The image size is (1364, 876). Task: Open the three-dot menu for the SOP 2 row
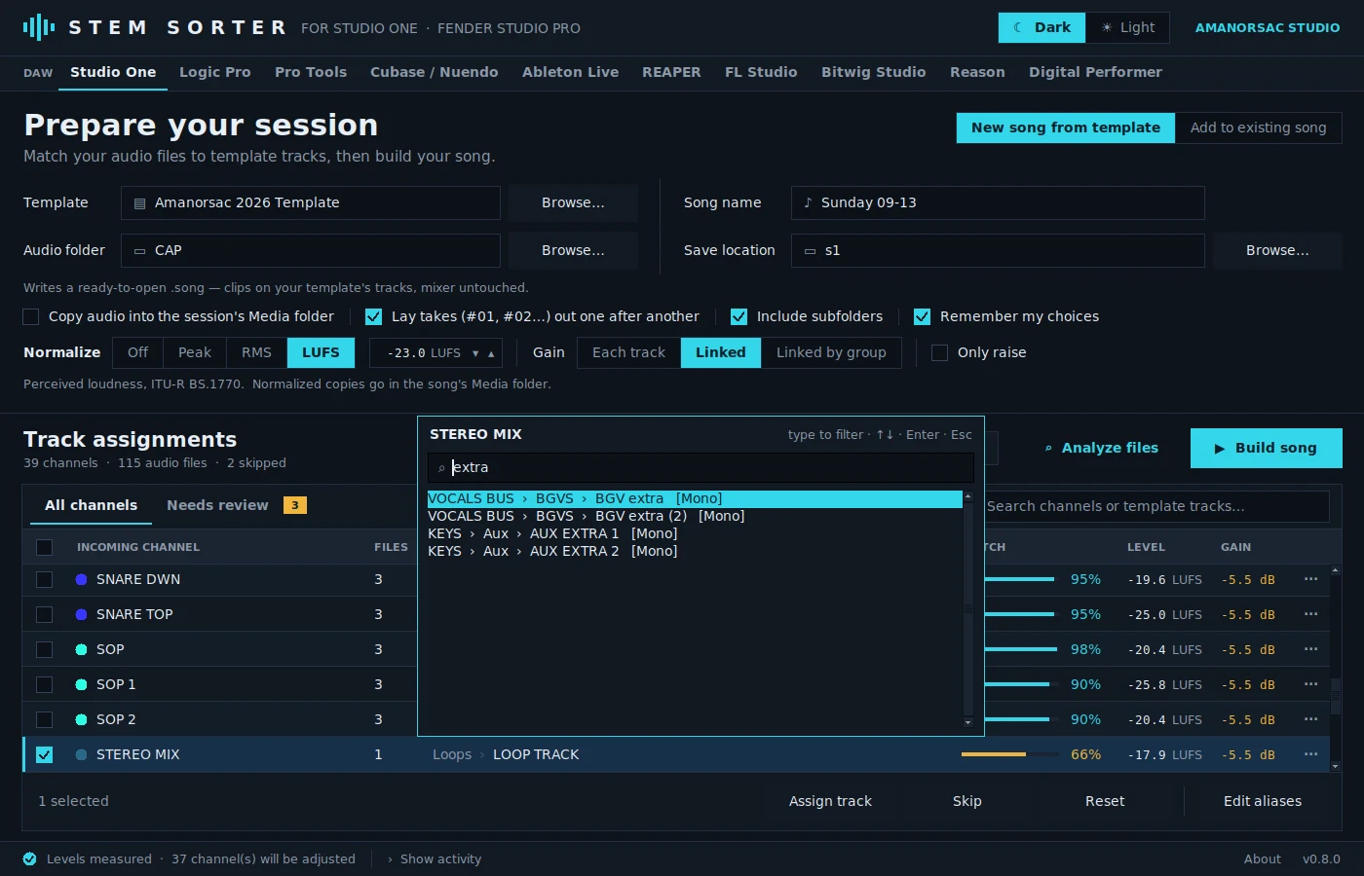1310,719
